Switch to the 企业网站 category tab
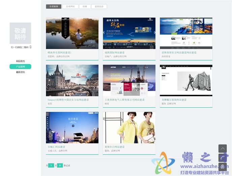The width and height of the screenshot is (232, 176). click(x=70, y=6)
